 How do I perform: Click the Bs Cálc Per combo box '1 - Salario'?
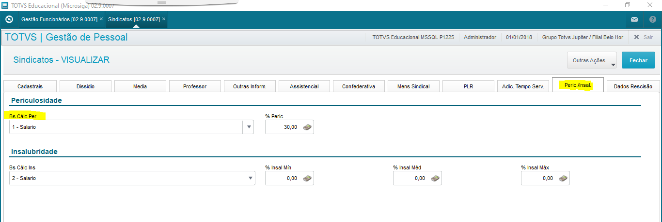(131, 127)
